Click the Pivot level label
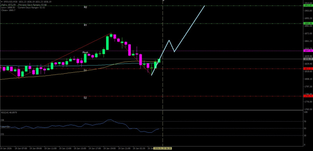Image resolution: width=313 pixels, height=151 pixels. 85,52
